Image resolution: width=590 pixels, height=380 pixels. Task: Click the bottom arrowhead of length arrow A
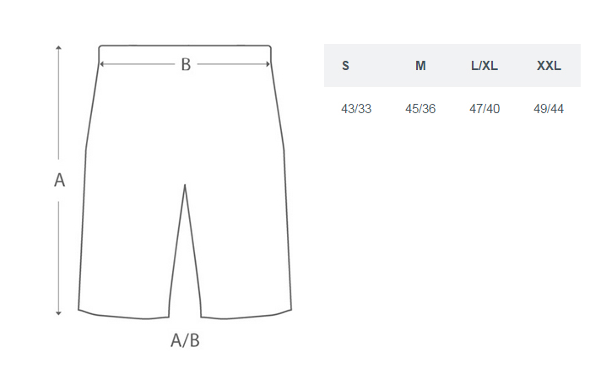[58, 312]
